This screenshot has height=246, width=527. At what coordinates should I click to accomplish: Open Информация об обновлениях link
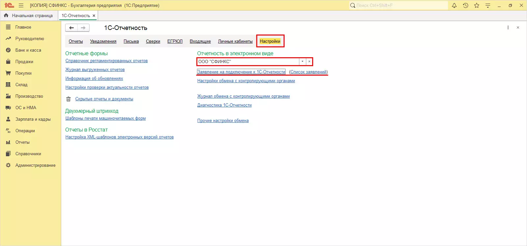(94, 79)
